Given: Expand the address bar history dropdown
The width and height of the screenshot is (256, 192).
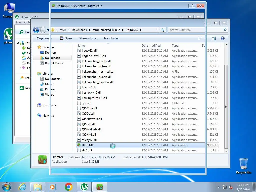Looking at the screenshot, I should 157,30.
